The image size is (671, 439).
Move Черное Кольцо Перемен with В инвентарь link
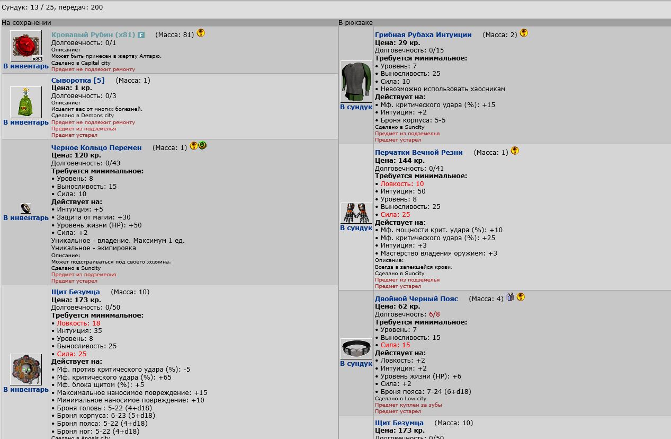point(26,218)
